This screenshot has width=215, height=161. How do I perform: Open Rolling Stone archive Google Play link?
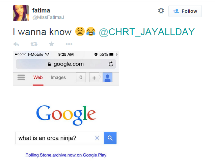click(66, 155)
